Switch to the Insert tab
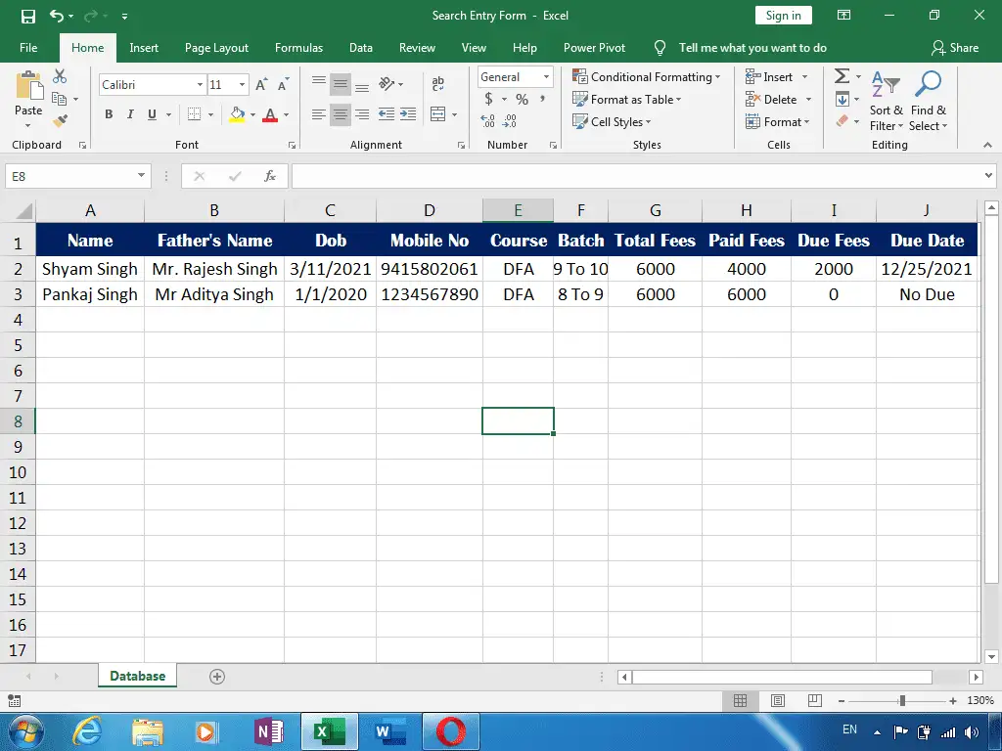This screenshot has width=1002, height=751. tap(144, 48)
